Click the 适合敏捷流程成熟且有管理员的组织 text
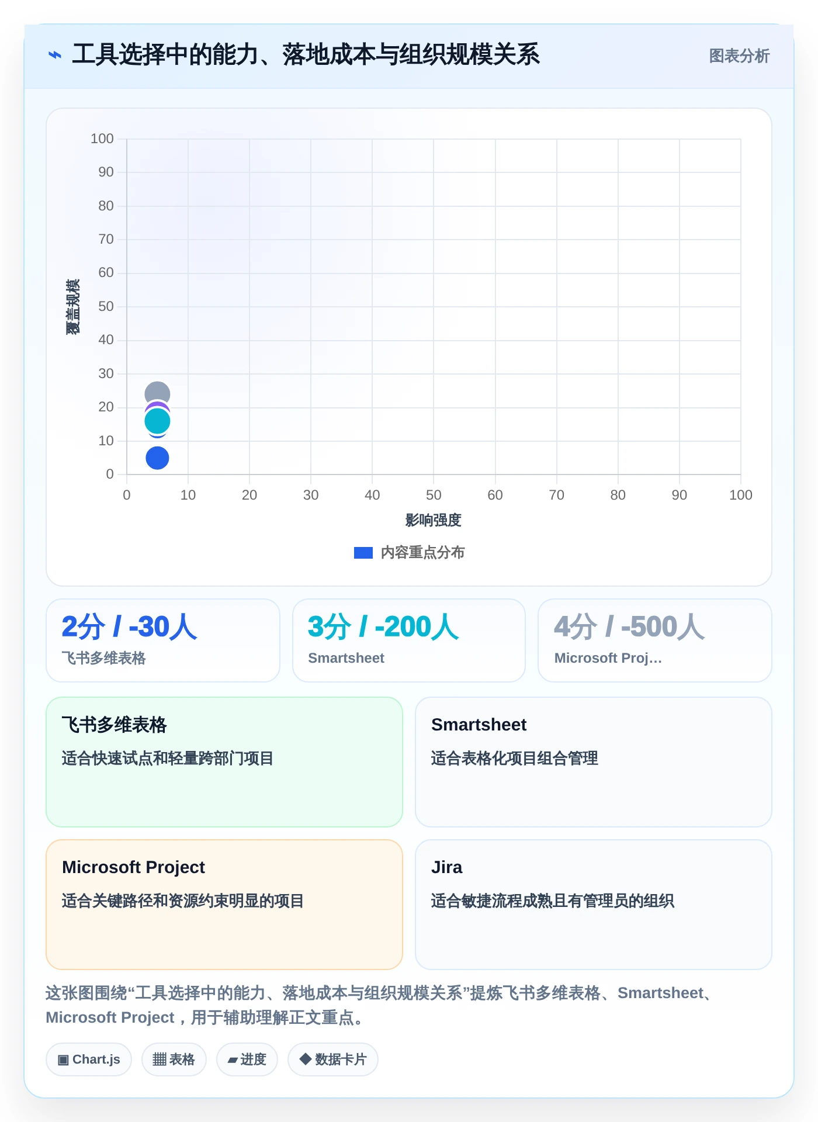 pos(553,901)
